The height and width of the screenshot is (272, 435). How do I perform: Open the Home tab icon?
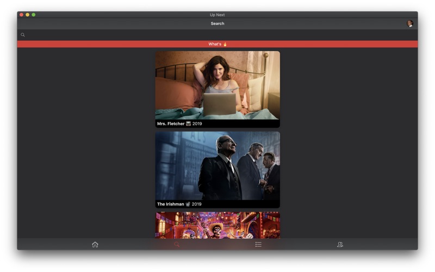[95, 244]
